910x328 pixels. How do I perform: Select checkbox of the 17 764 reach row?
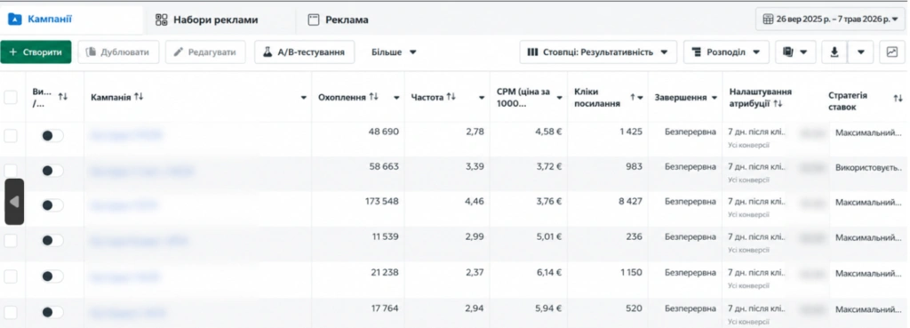(11, 312)
